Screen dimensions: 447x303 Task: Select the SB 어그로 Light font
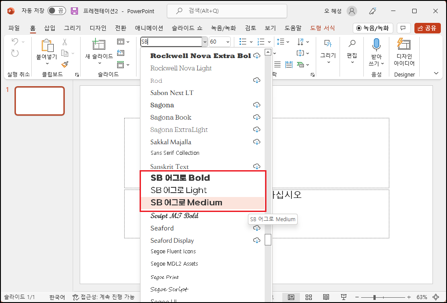point(203,190)
